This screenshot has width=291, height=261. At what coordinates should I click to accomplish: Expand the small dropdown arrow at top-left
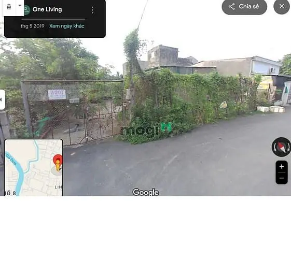(20, 6)
